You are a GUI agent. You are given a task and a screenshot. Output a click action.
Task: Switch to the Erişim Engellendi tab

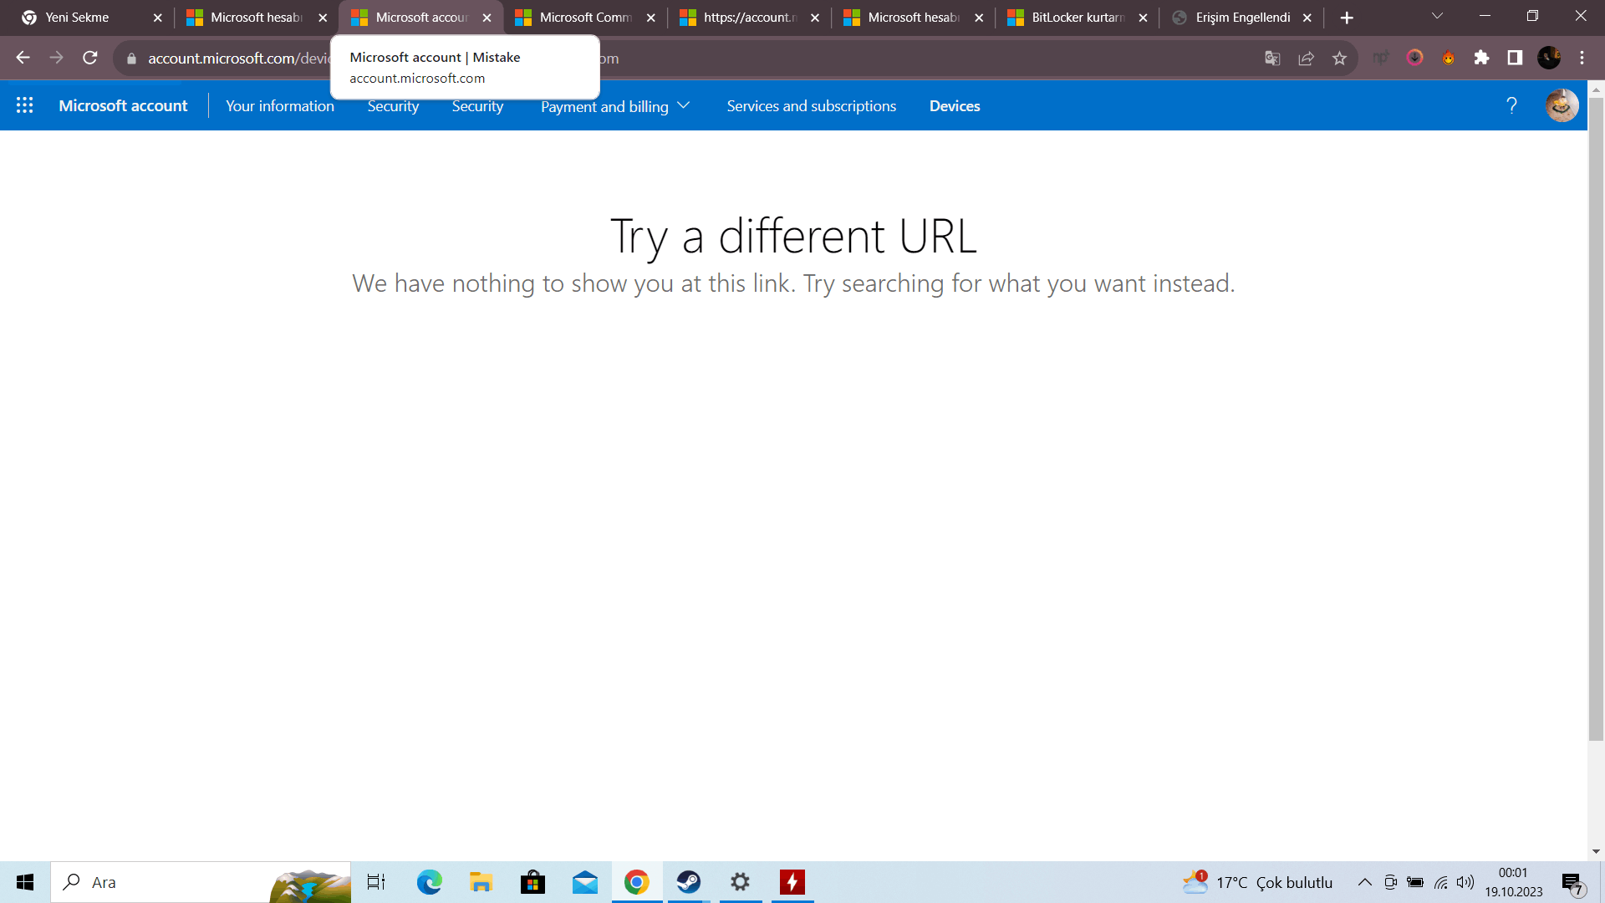(1241, 18)
